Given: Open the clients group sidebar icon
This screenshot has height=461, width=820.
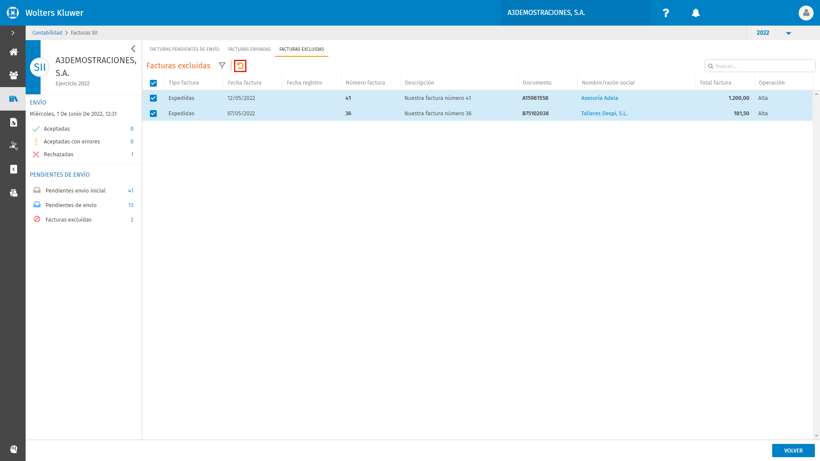Looking at the screenshot, I should coord(14,76).
